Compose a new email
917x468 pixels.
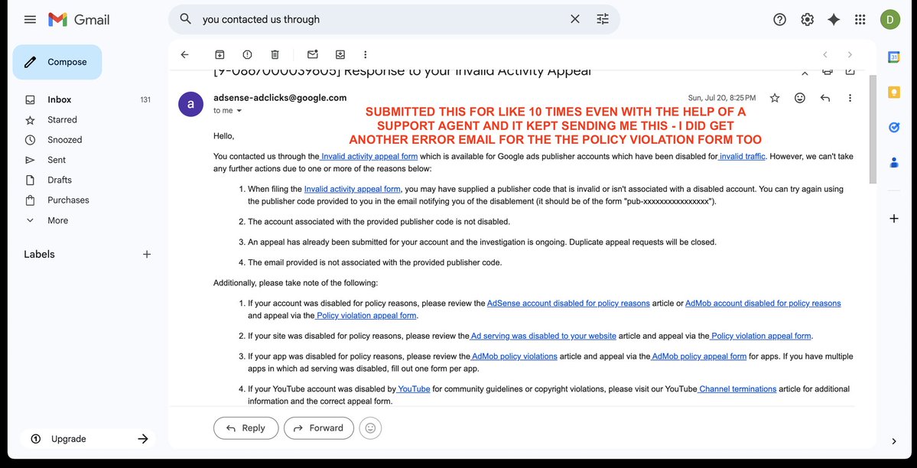point(57,62)
